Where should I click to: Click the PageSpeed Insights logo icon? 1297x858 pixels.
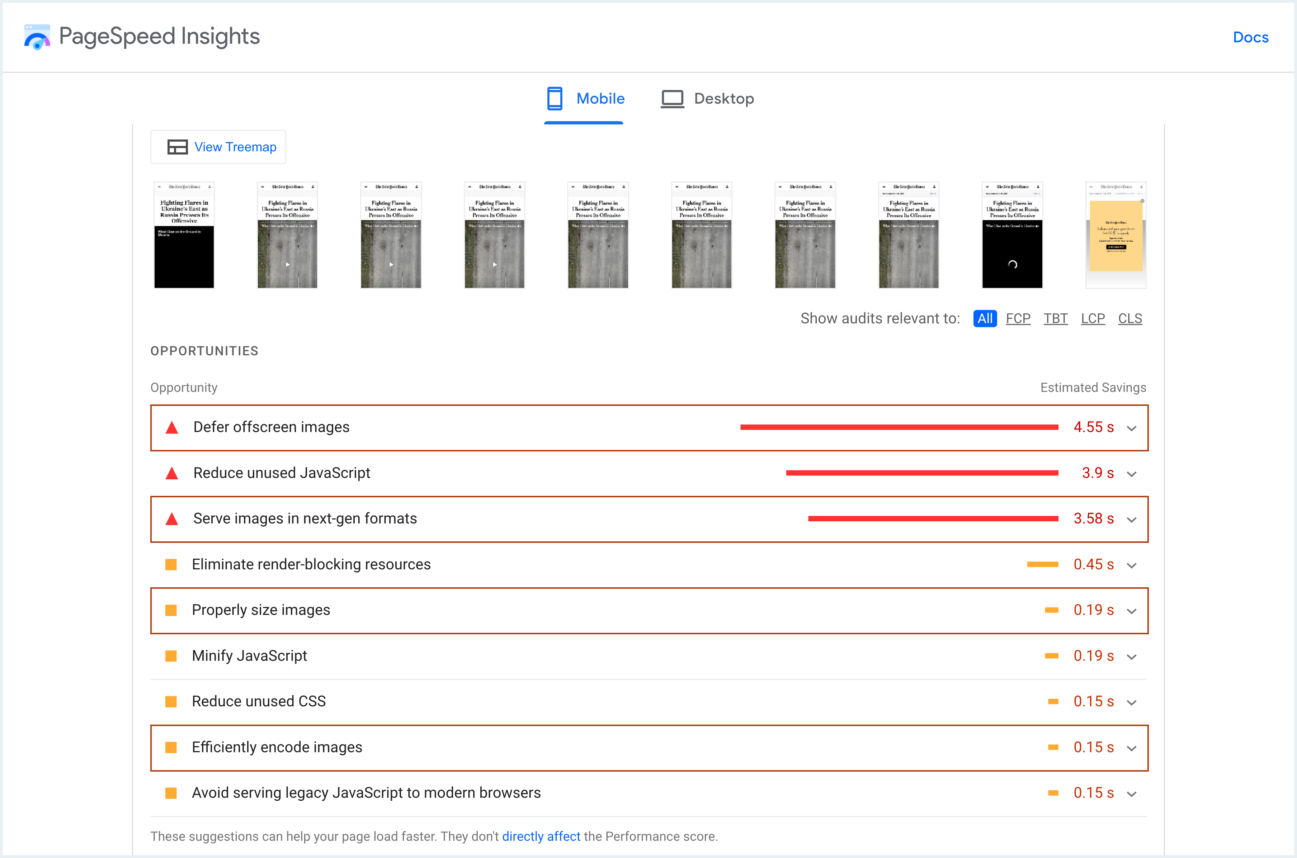click(37, 37)
